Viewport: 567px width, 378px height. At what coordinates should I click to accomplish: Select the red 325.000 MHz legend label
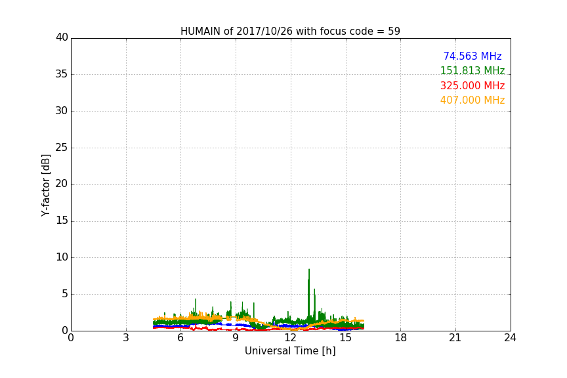coord(472,86)
